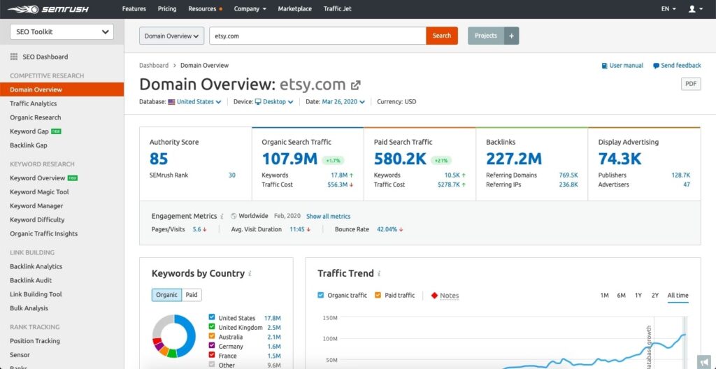Click the 769.5K referring domains value
The height and width of the screenshot is (369, 716).
(568, 175)
